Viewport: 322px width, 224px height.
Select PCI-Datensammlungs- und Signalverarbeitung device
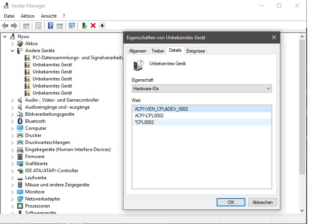[77, 58]
